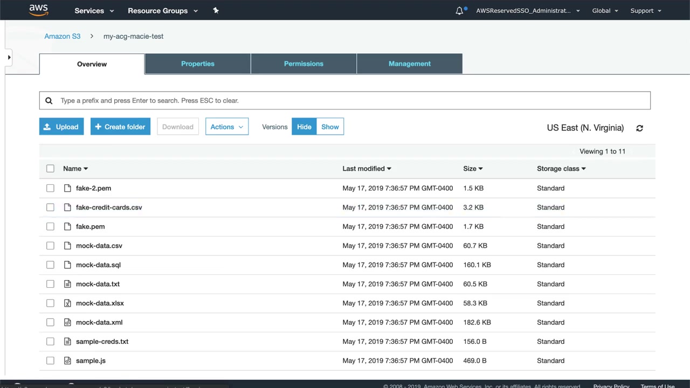The width and height of the screenshot is (690, 388).
Task: Hide object versions
Action: click(304, 127)
